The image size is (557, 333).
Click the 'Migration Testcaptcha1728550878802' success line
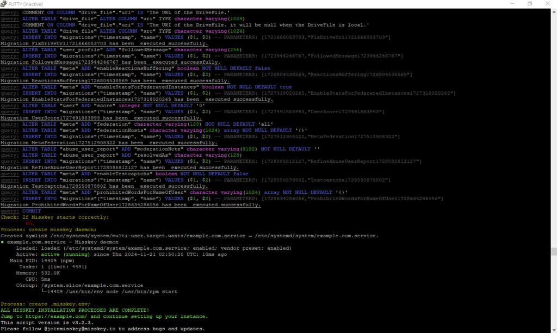coord(104,186)
